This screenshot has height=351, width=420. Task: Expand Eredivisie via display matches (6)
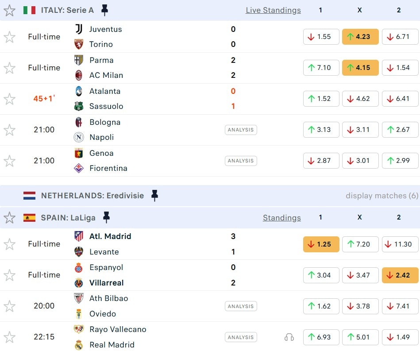point(381,196)
